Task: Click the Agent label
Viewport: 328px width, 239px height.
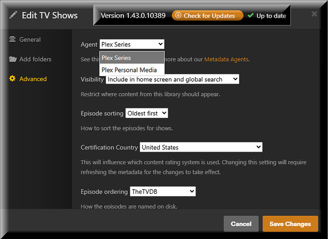Action: click(89, 45)
